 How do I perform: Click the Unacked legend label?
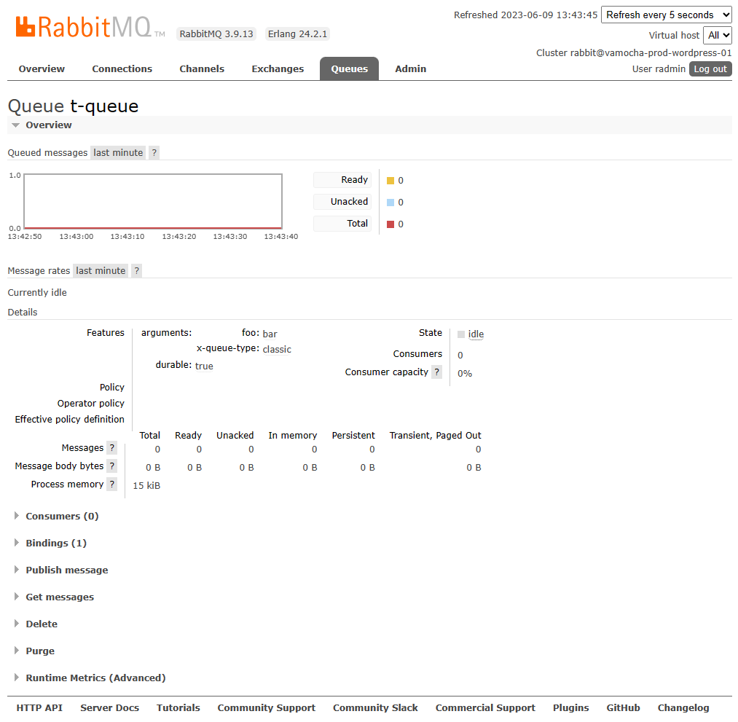(x=342, y=201)
